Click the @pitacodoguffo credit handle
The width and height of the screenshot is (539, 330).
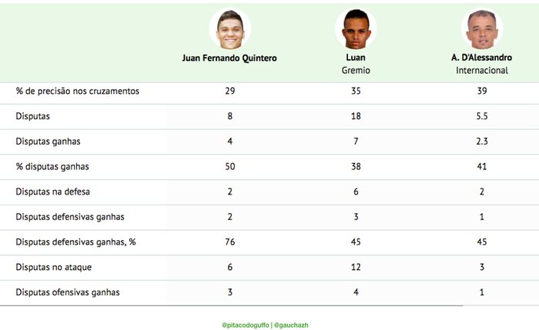[x=246, y=325]
